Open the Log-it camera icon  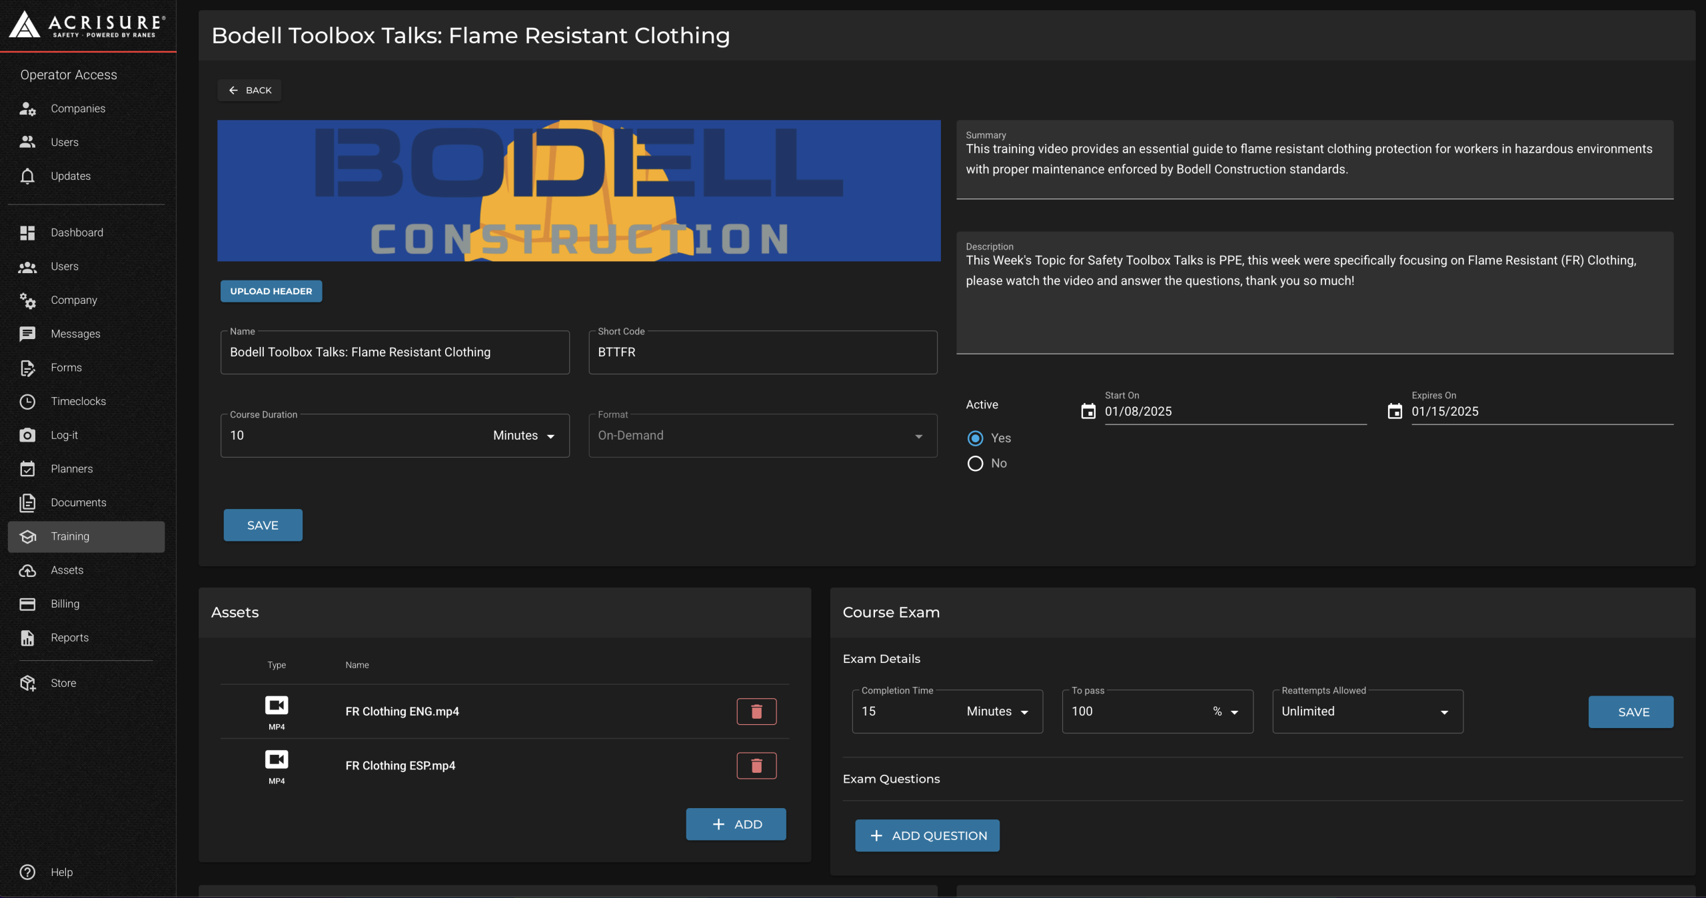(x=27, y=435)
